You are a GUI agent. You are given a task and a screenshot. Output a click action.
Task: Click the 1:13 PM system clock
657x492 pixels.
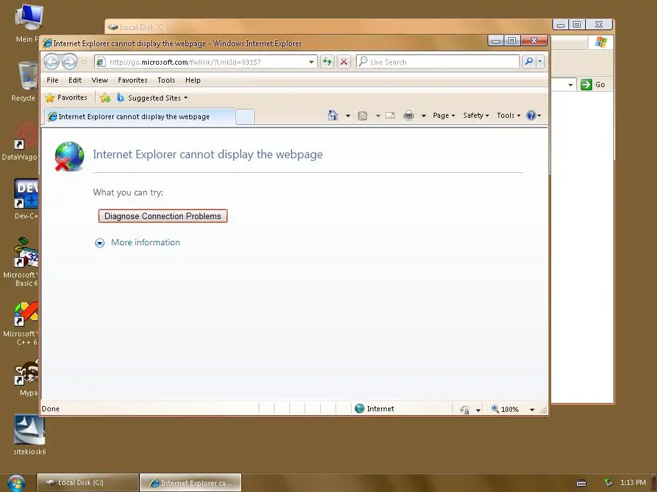coord(633,482)
